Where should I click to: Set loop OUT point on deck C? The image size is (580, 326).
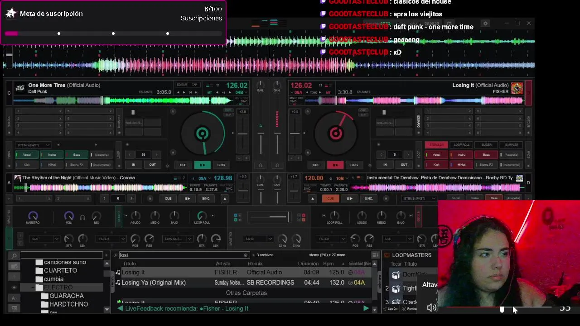pyautogui.click(x=152, y=165)
